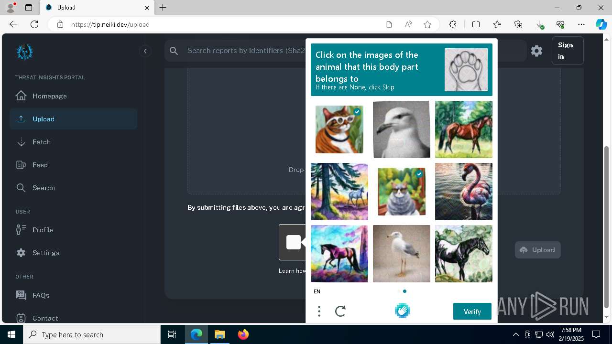Deselect the grey cat with sunglasses image
The width and height of the screenshot is (612, 344).
click(402, 192)
